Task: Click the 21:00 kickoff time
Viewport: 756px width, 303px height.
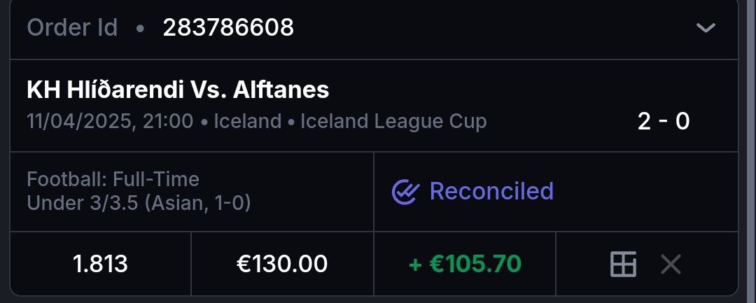Action: point(168,122)
